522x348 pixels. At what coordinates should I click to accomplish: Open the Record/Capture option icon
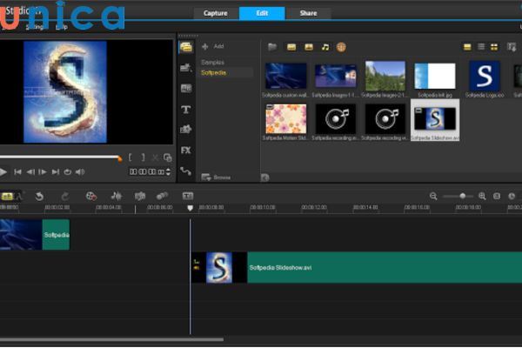pyautogui.click(x=91, y=196)
